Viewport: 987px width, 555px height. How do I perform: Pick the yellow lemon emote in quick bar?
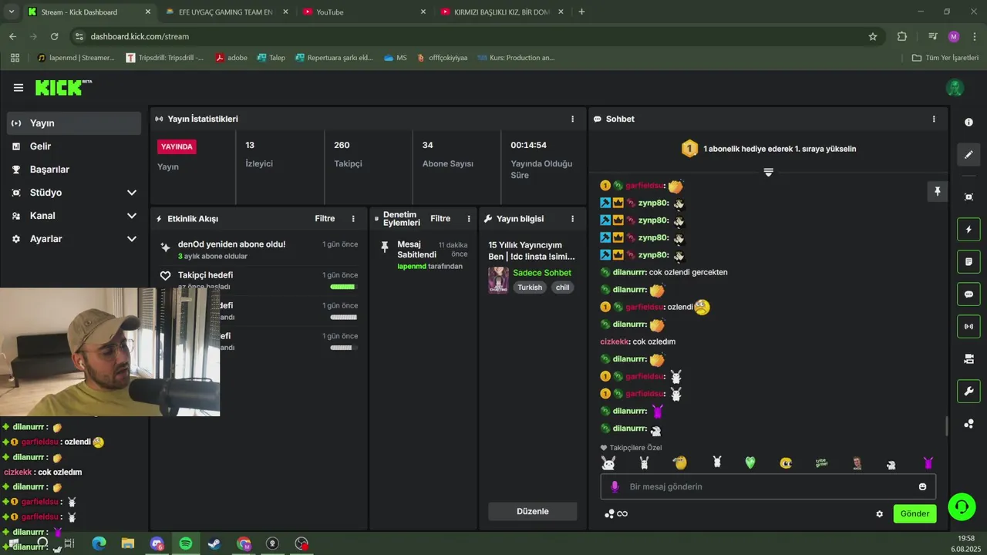click(679, 462)
